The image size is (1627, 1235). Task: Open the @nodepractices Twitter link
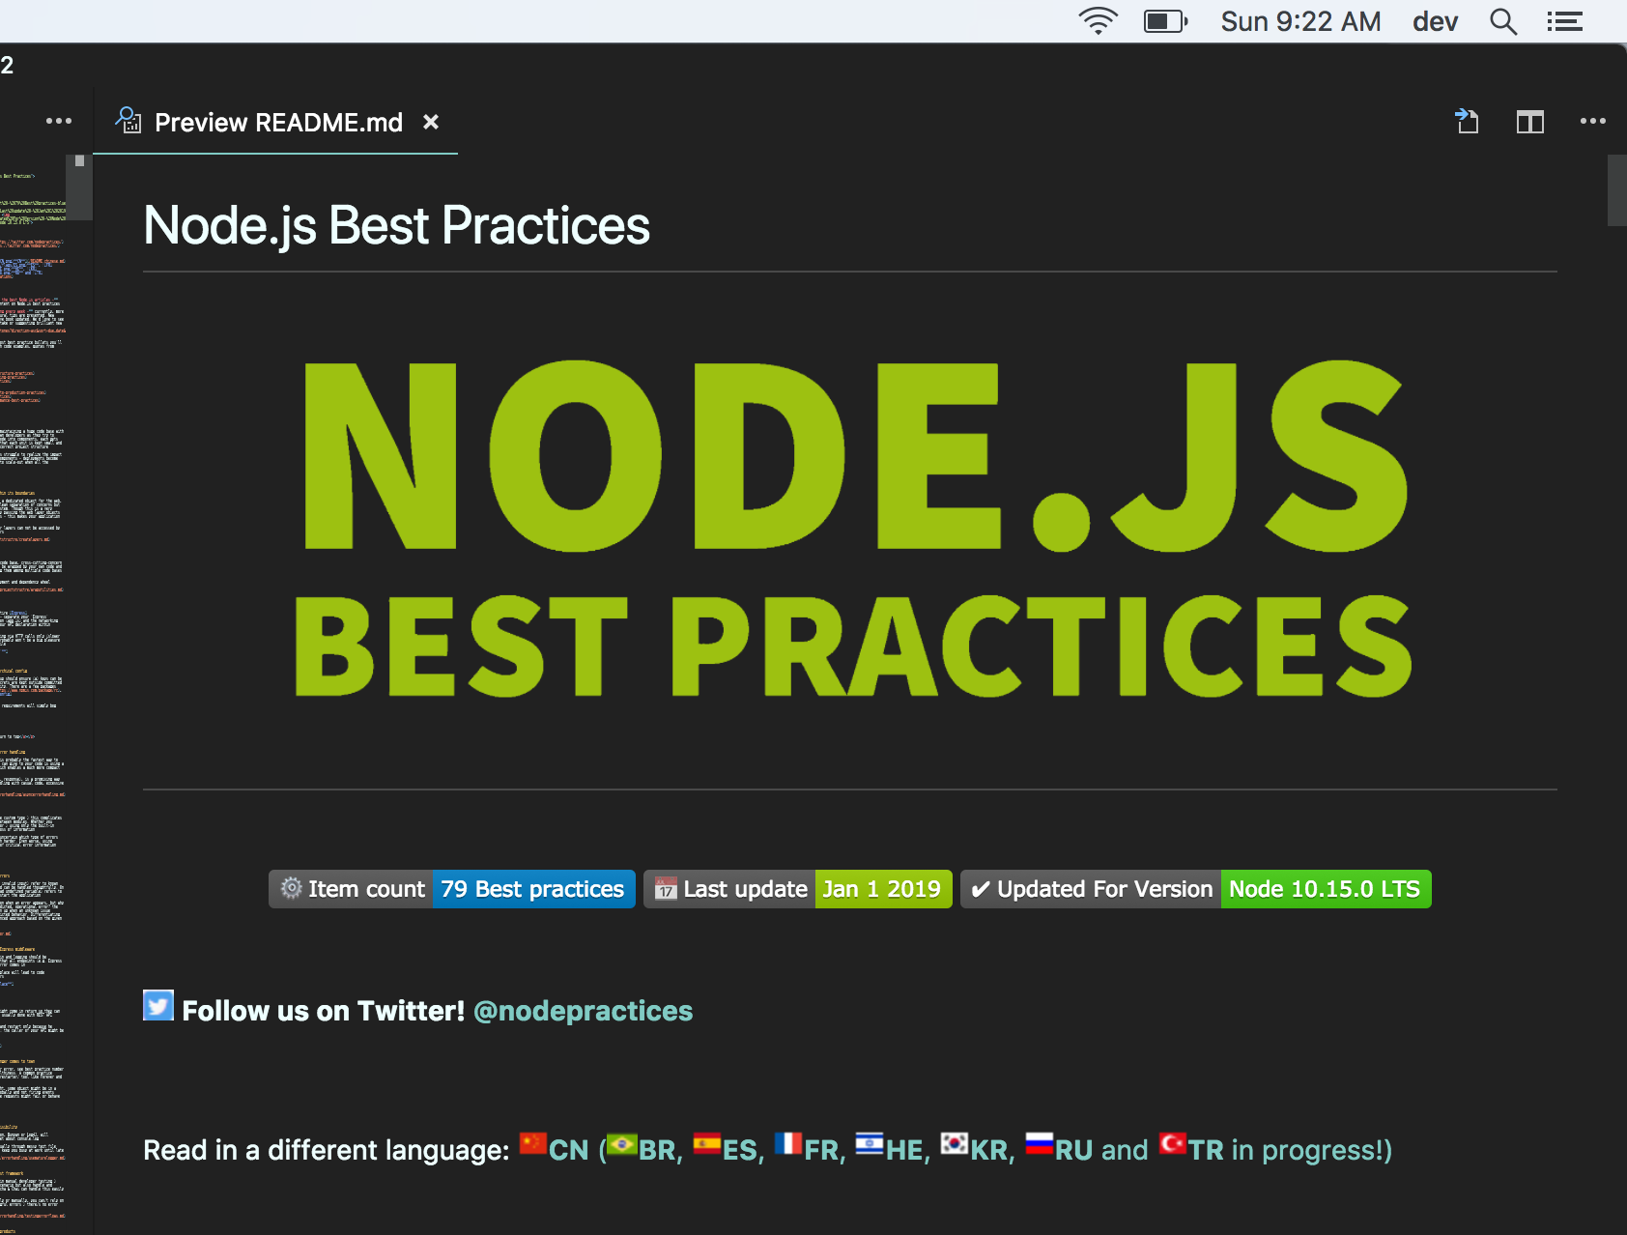pyautogui.click(x=583, y=1011)
